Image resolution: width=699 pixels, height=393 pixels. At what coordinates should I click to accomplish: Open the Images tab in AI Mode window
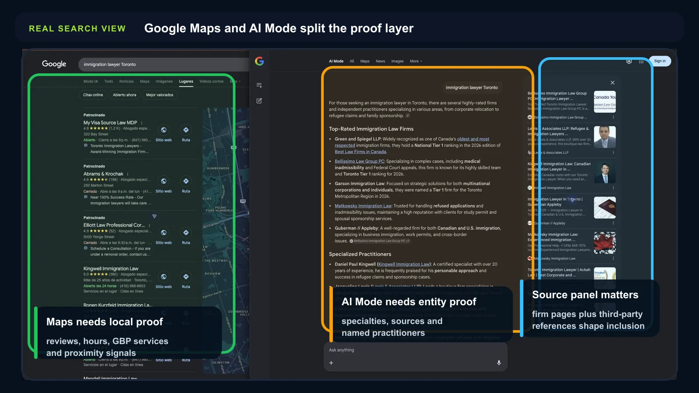click(398, 61)
